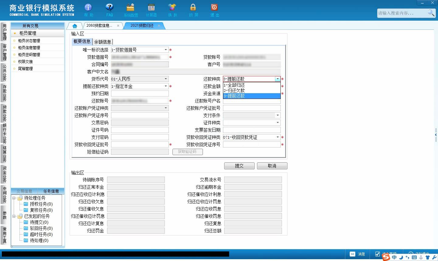Open 消息 messages in status bar
438x261 pixels.
tap(357, 254)
